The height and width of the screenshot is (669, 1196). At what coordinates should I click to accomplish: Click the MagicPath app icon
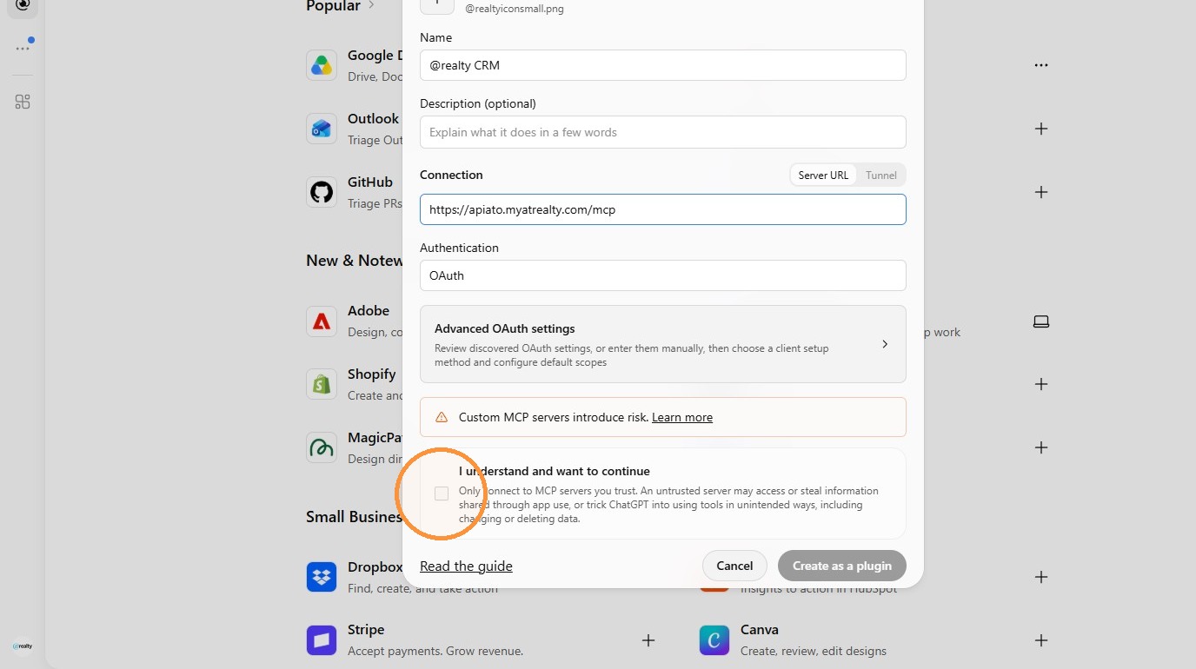tap(322, 447)
